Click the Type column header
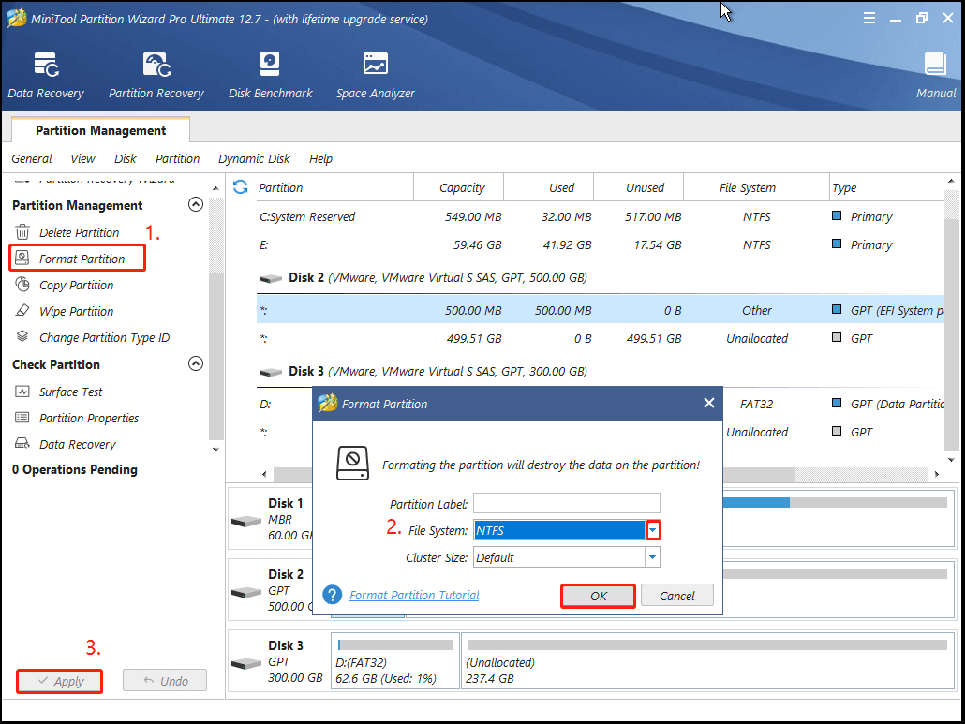The height and width of the screenshot is (724, 965). 886,187
